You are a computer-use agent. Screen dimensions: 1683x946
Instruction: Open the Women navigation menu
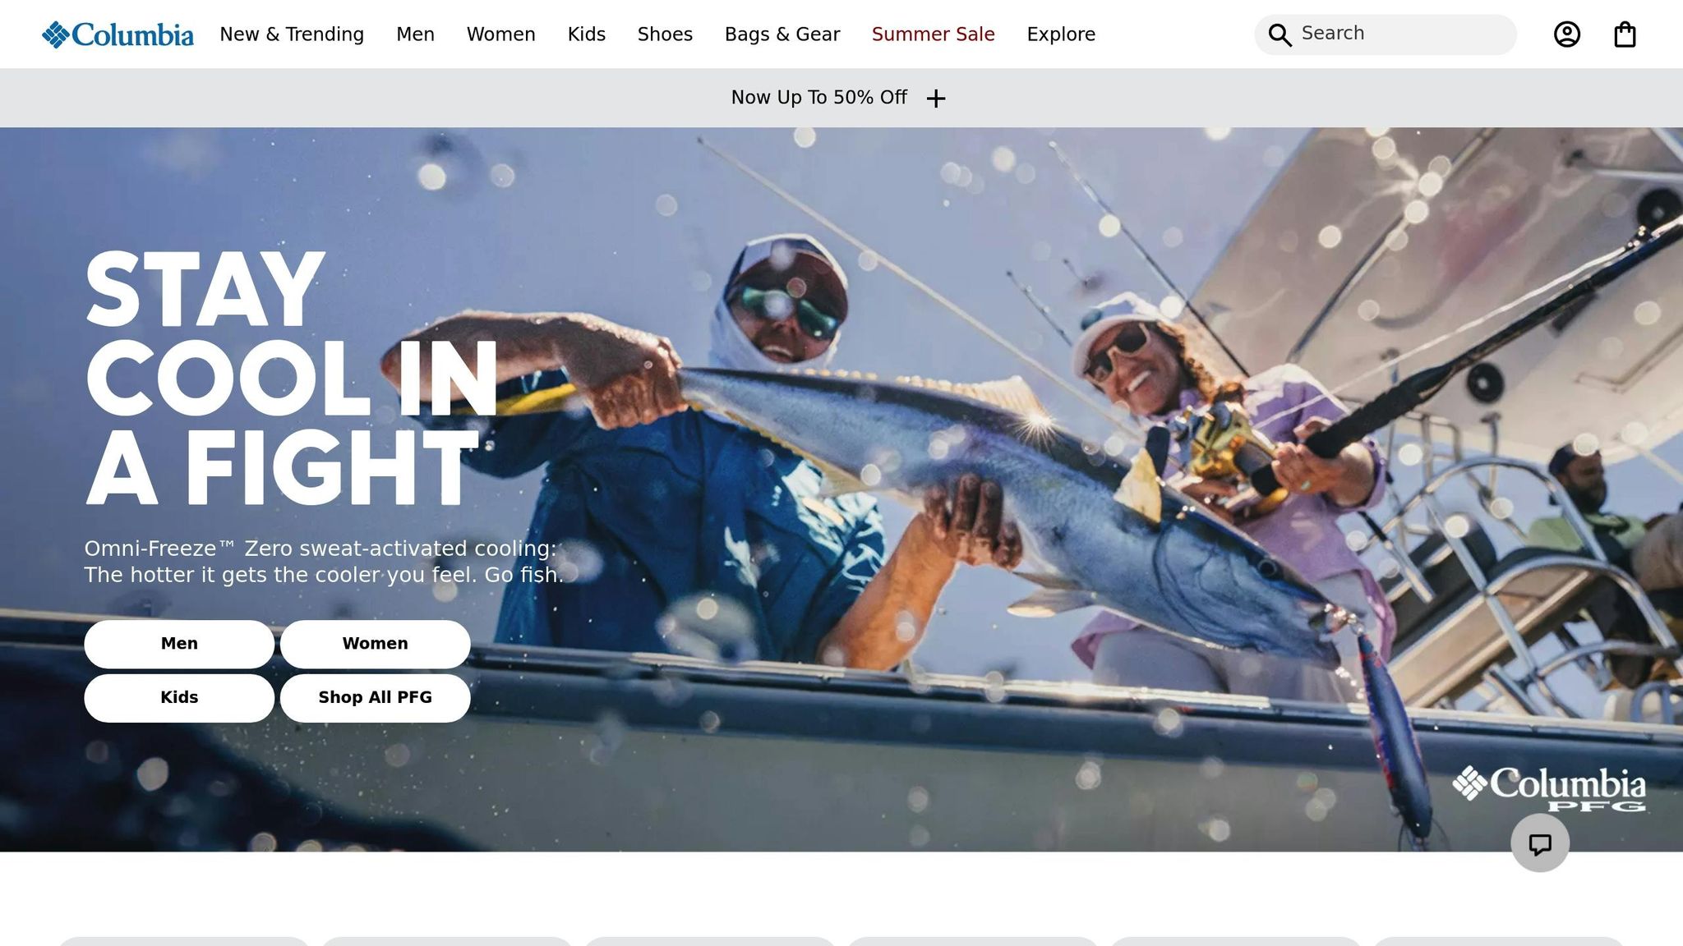point(500,34)
